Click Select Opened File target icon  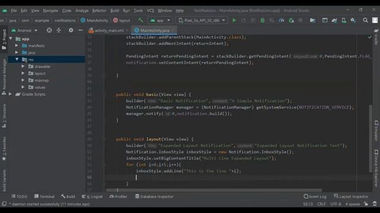point(49,30)
